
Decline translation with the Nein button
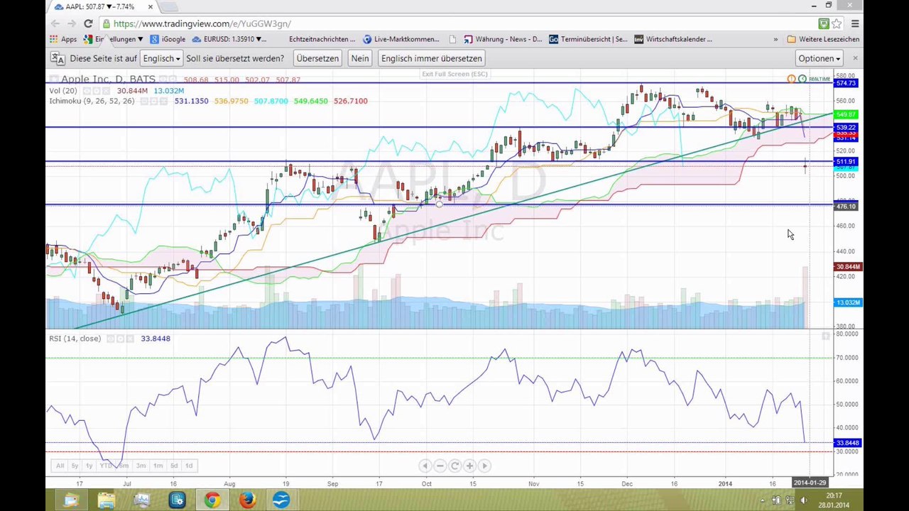(360, 58)
